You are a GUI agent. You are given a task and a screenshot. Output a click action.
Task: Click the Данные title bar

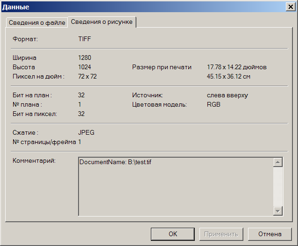coord(140,7)
